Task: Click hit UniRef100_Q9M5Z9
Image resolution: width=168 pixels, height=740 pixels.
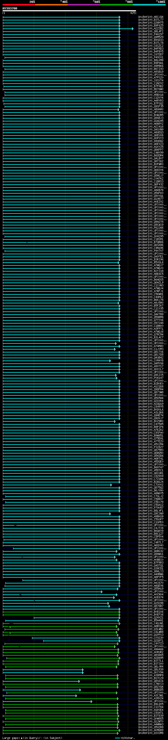Action: pos(151,37)
